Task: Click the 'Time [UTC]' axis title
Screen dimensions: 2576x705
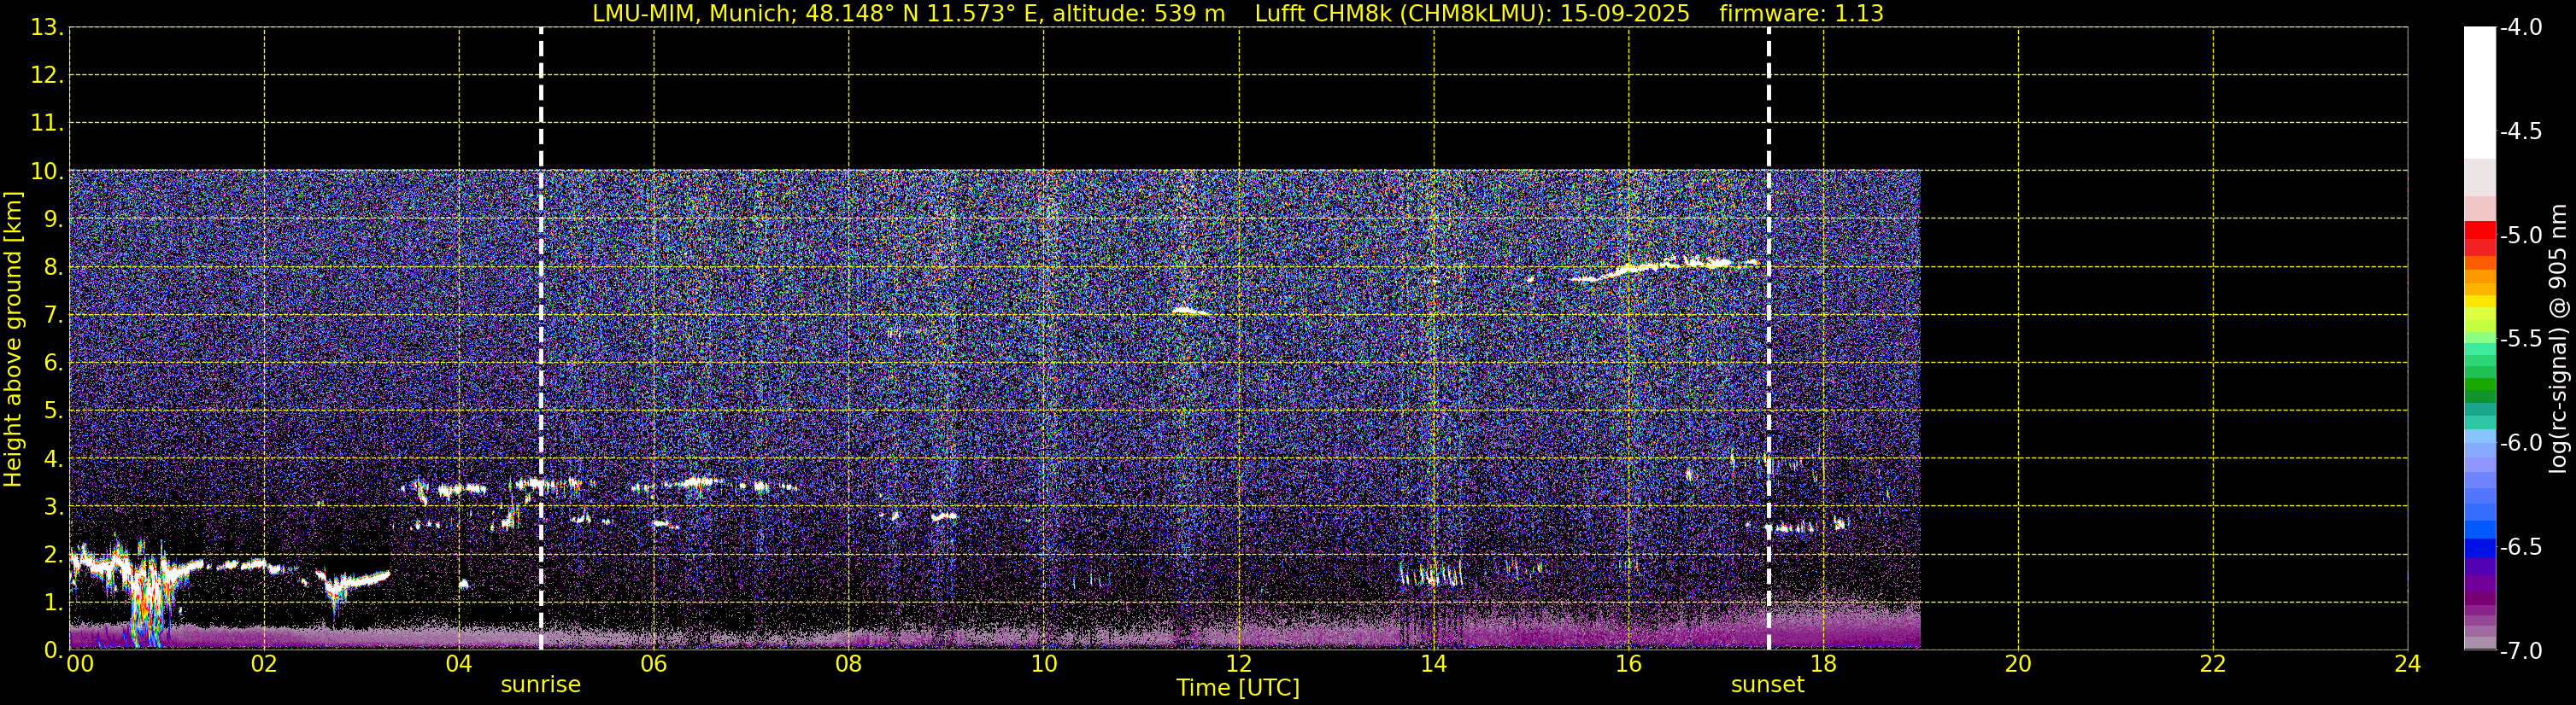Action: coord(1238,688)
